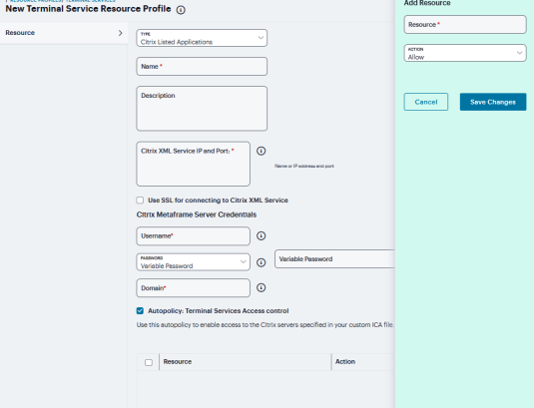Focus Resource field in Add Resource panel

coord(465,25)
